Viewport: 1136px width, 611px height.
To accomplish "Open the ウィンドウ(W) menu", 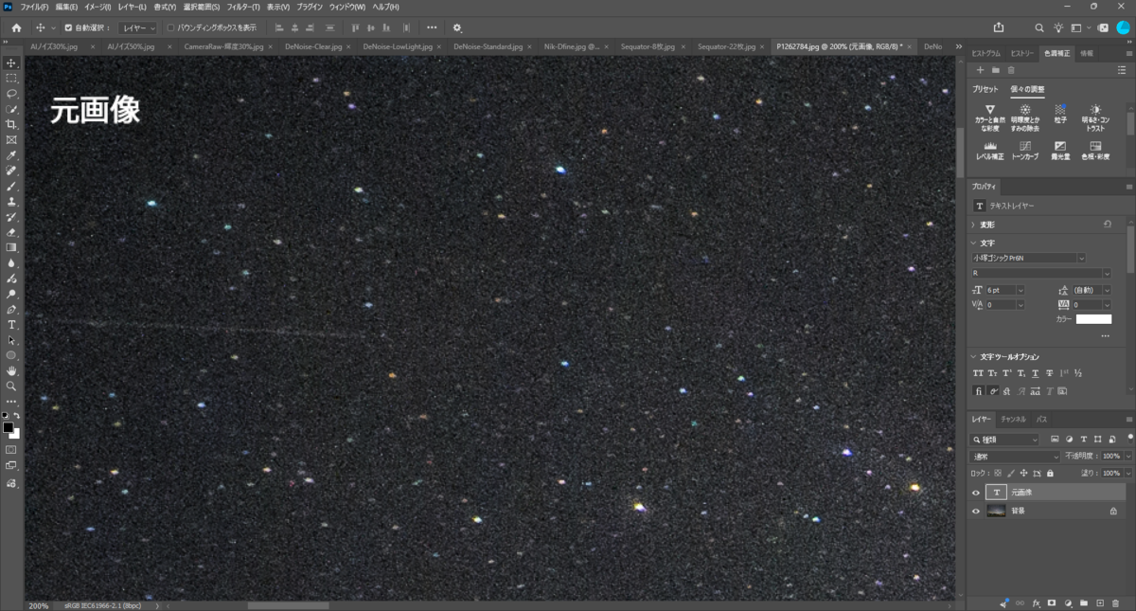I will point(346,7).
